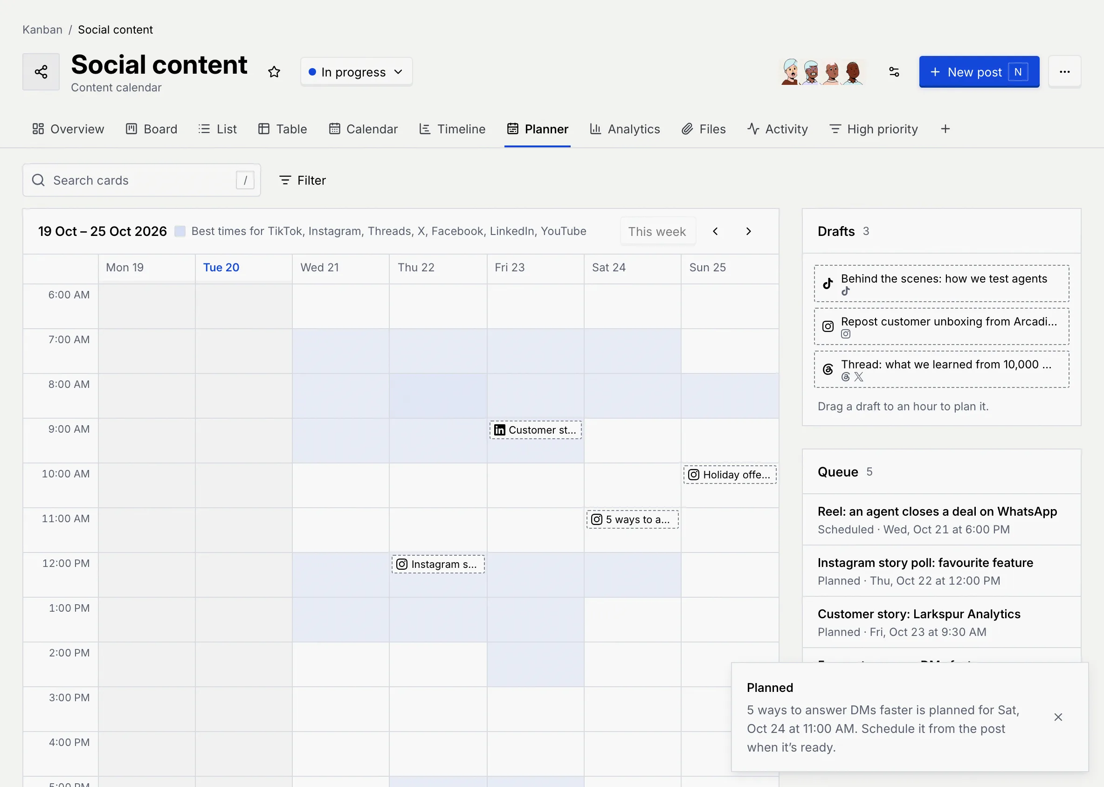This screenshot has height=787, width=1104.
Task: Switch to the Table tab
Action: 283,129
